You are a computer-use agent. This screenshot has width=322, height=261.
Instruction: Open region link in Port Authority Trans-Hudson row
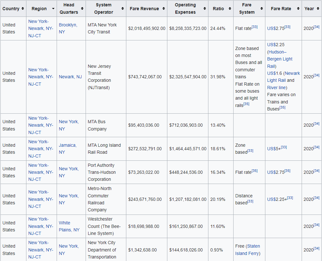point(41,172)
